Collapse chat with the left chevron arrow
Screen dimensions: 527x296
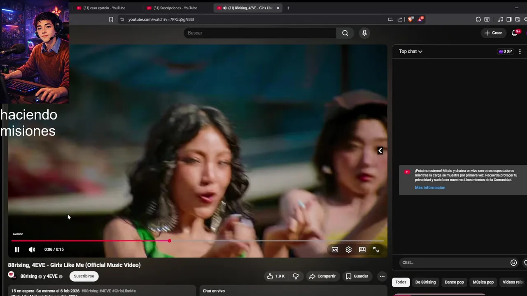click(380, 151)
